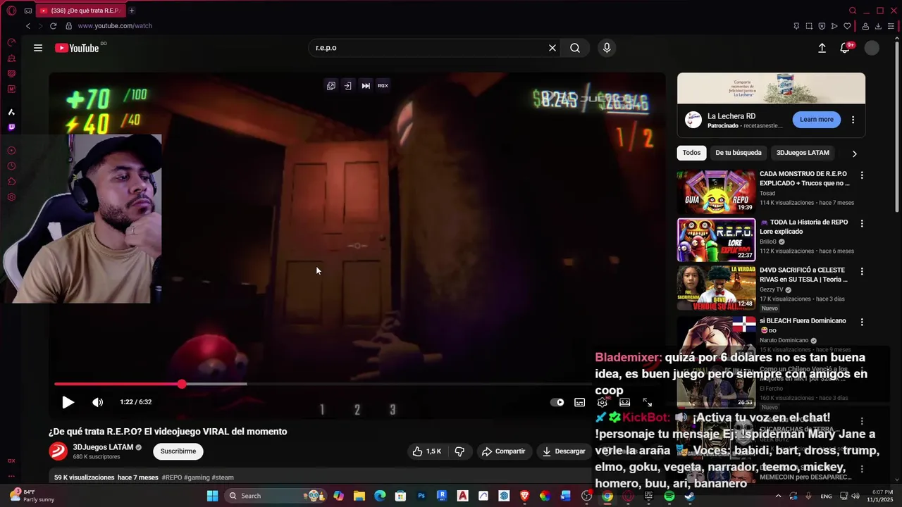Open the Opera main menu logo
Viewport: 902px width, 507px height.
click(11, 11)
